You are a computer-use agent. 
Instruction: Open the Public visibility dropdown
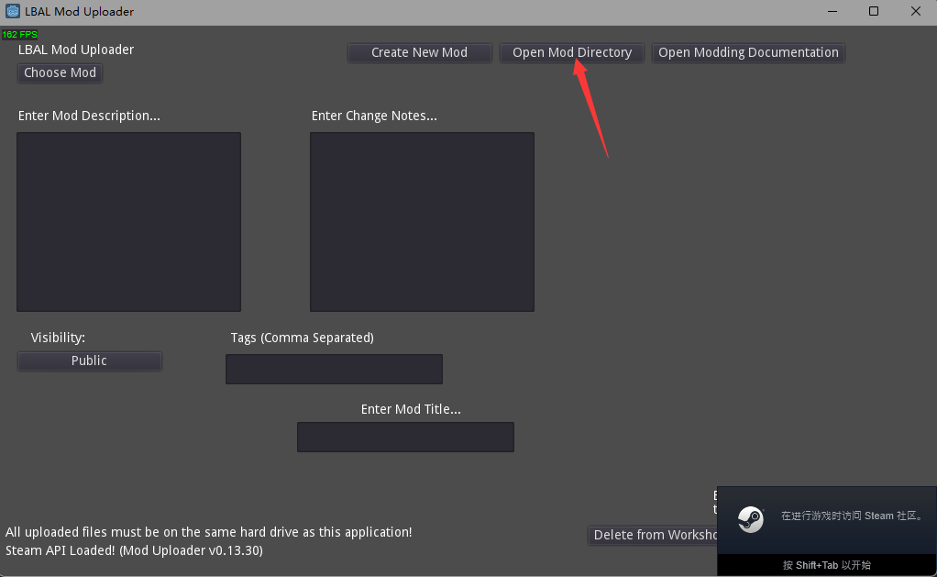(x=90, y=361)
